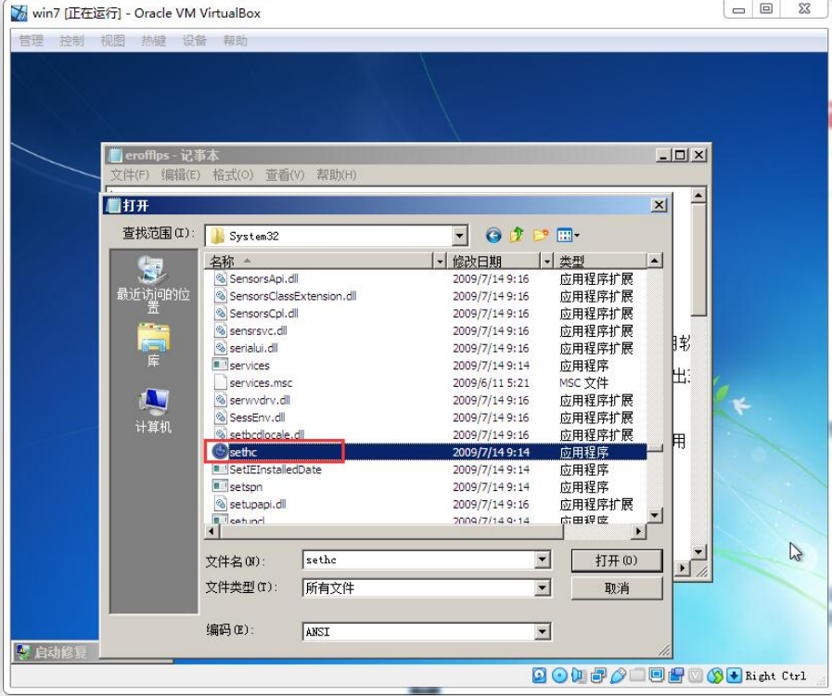The width and height of the screenshot is (832, 696).
Task: Select serwvdrv.dll file row
Action: [426, 400]
